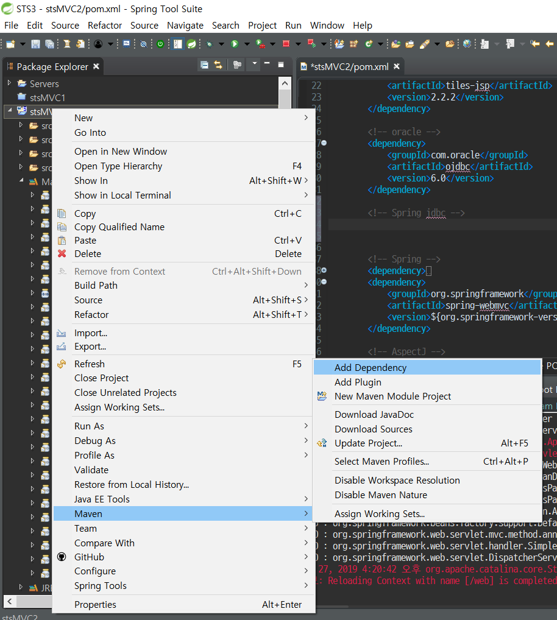557x620 pixels.
Task: Toggle Link with Editor in Package Explorer
Action: click(x=218, y=65)
